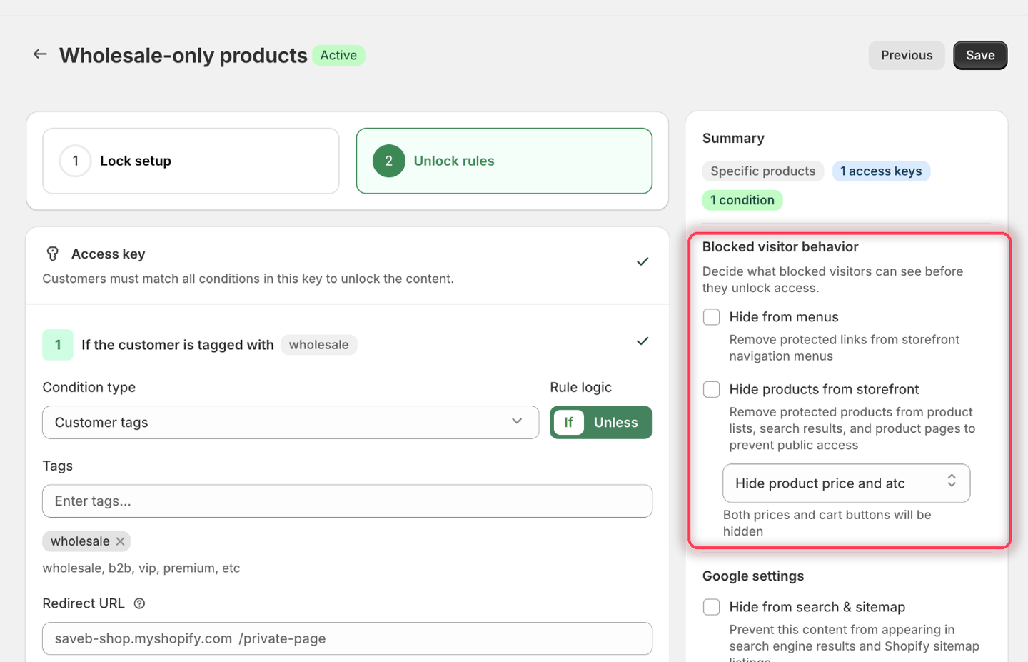
Task: Click the step 1 number circle
Action: (75, 161)
